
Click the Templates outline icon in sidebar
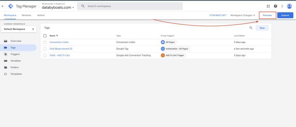click(x=6, y=74)
